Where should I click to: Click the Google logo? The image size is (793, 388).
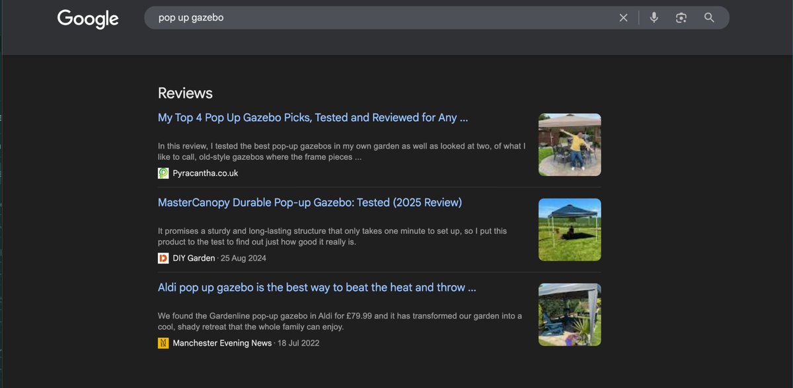point(88,19)
